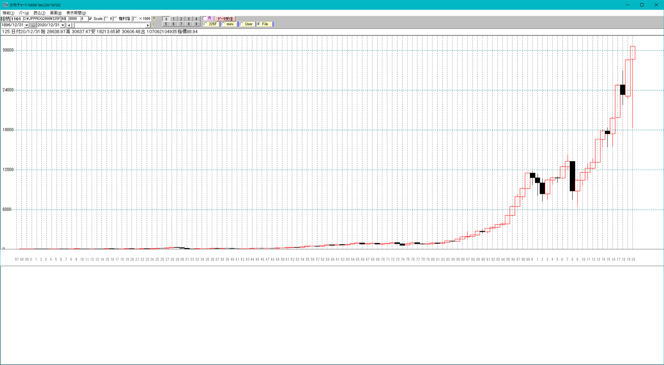Screen dimensions: 664x365
Task: Toggle the R checkbox
Action: [205, 18]
